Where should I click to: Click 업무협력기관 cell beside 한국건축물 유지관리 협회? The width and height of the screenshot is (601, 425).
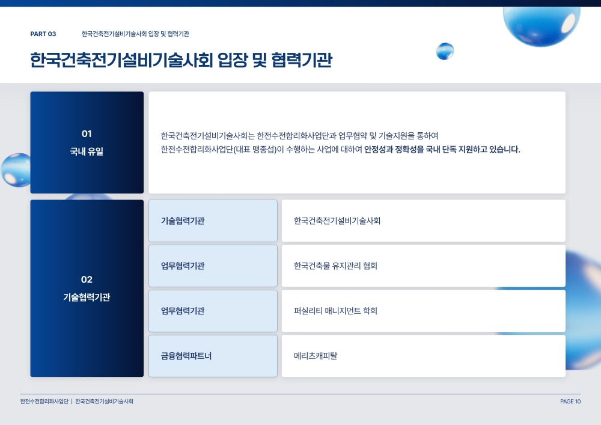[x=213, y=266]
